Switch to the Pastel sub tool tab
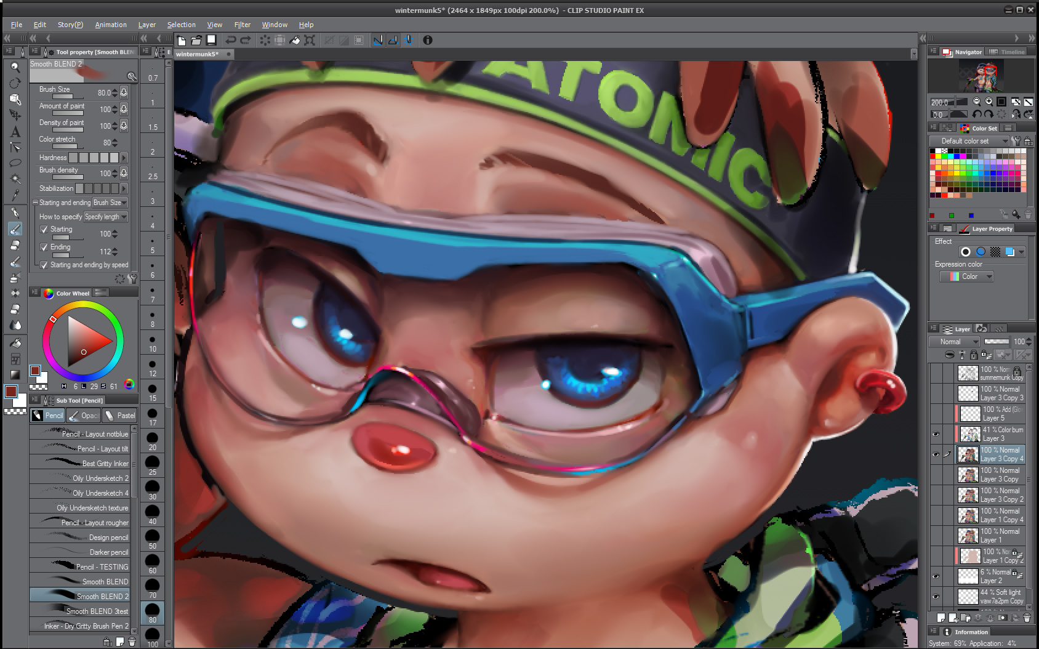The image size is (1039, 649). pos(120,416)
